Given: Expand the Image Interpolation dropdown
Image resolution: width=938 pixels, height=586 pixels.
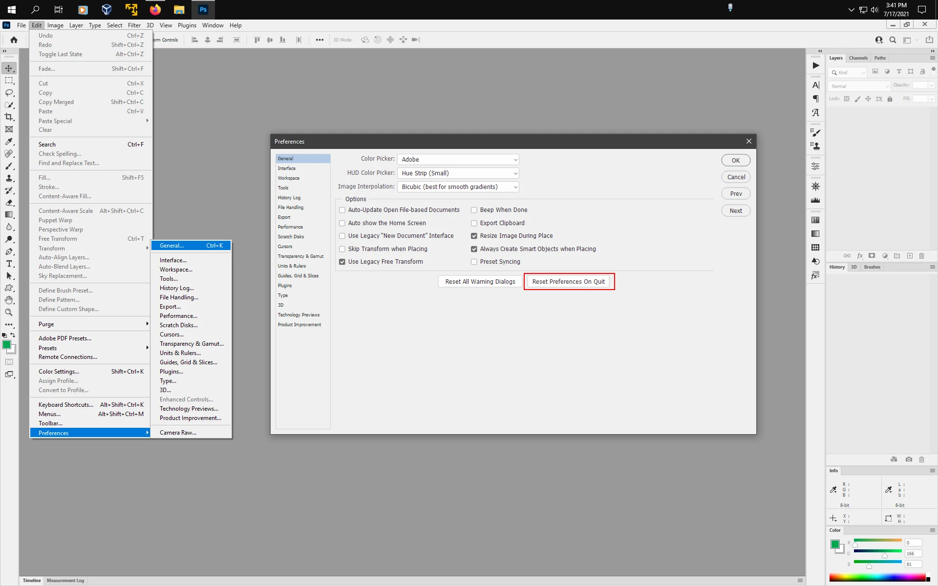Looking at the screenshot, I should [458, 187].
